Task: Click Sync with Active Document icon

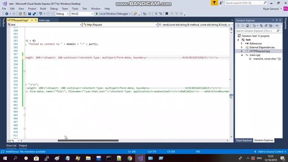Action: point(261,26)
